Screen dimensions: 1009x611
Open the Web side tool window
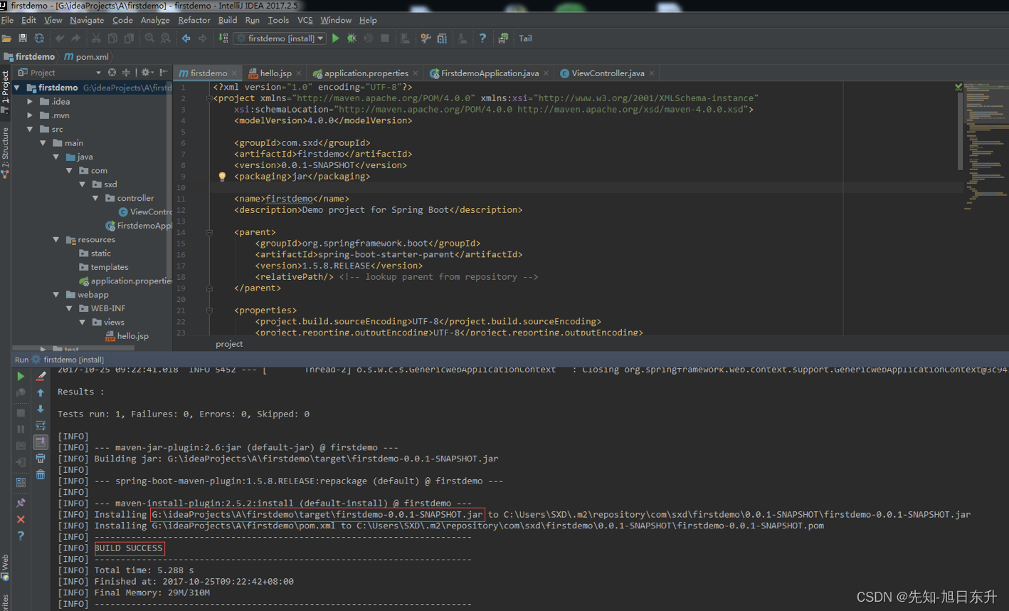5,566
